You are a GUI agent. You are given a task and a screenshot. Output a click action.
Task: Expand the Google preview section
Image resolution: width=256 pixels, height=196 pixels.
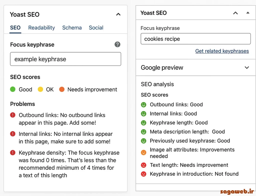pos(247,68)
